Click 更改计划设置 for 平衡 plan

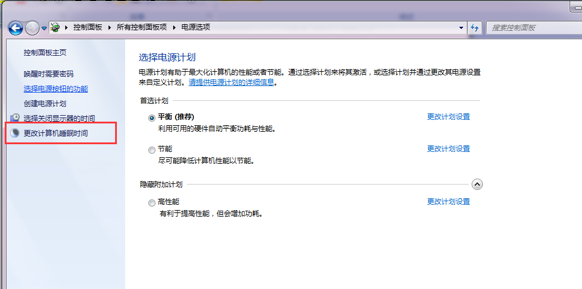(449, 117)
